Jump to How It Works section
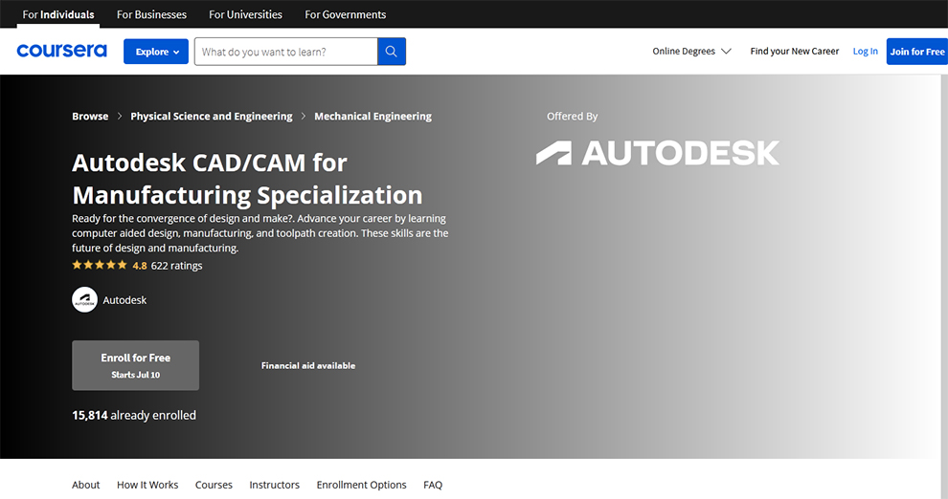This screenshot has width=948, height=499. 147,485
